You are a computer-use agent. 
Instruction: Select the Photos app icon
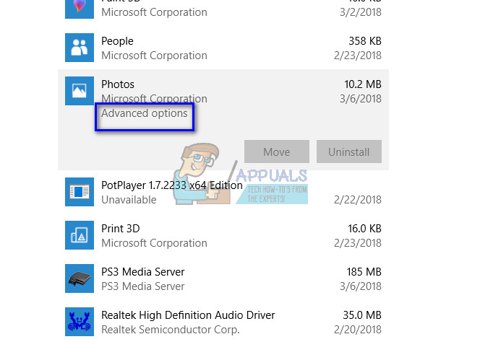(80, 91)
